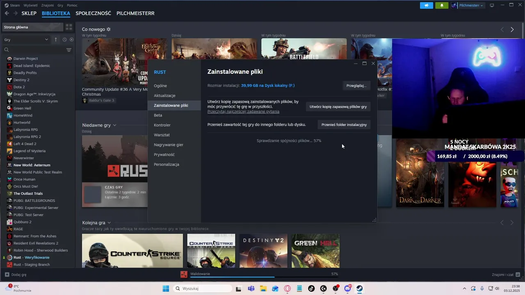
Task: Open advanced filters icon next to search
Action: coord(69,50)
